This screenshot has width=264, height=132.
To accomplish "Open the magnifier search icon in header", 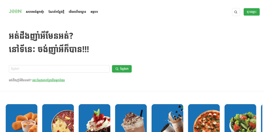I will point(236,12).
